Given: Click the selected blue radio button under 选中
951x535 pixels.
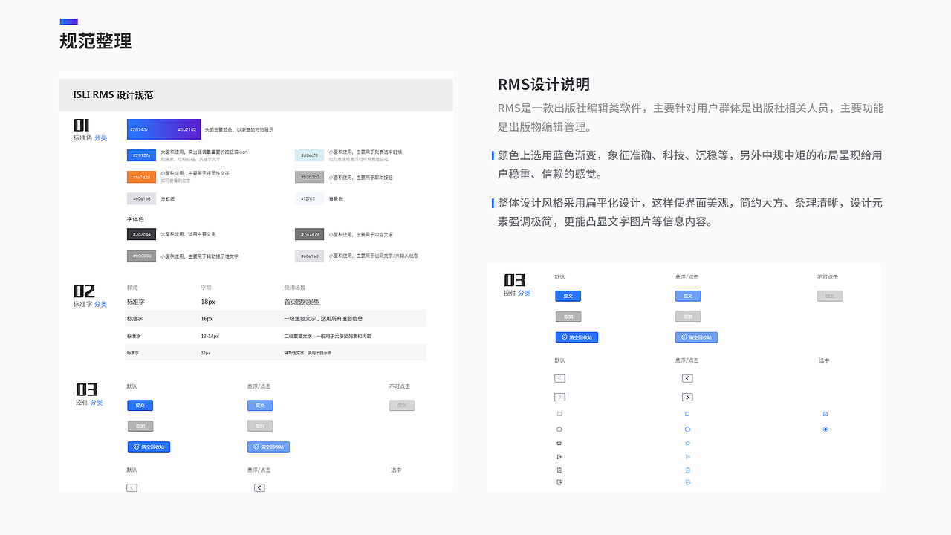Looking at the screenshot, I should coord(825,429).
